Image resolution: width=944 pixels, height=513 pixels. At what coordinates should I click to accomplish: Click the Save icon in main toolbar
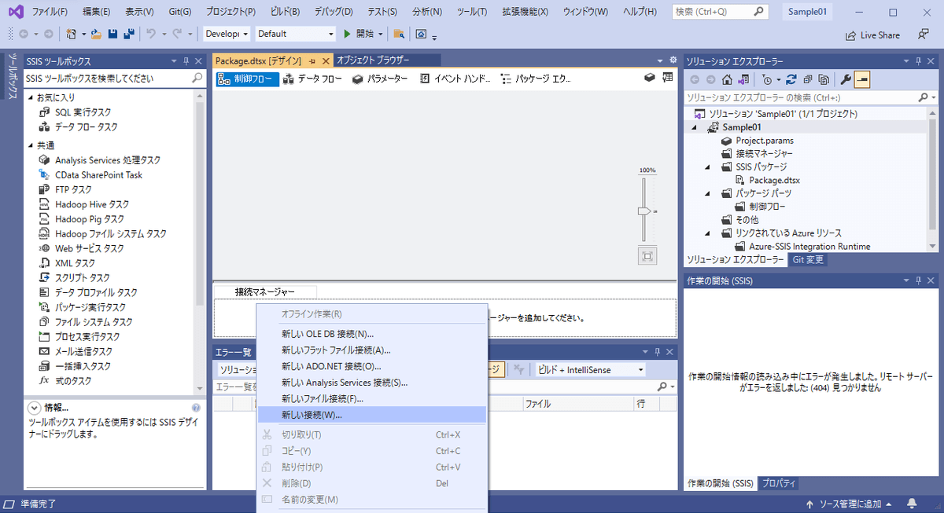(x=112, y=35)
